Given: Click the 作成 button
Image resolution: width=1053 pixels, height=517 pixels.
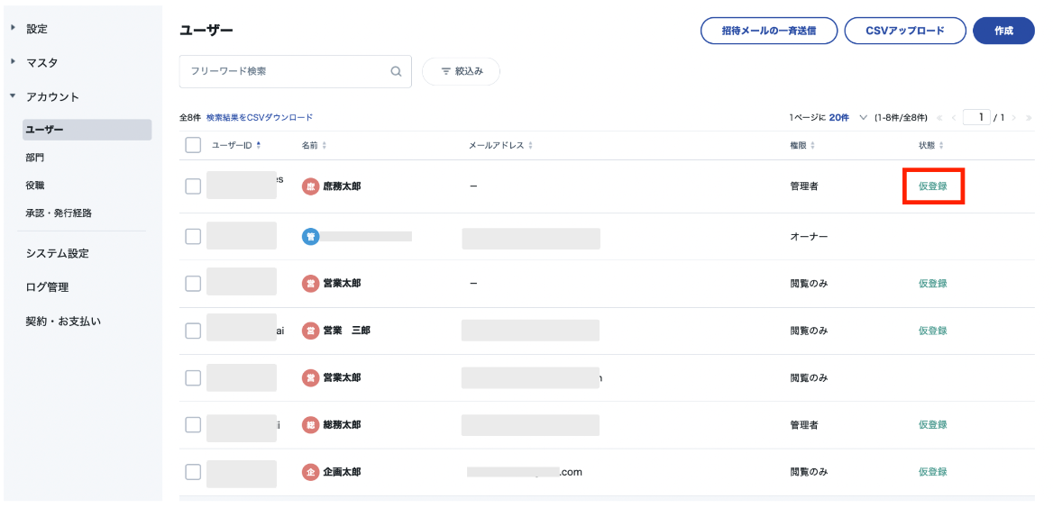Looking at the screenshot, I should 1003,31.
